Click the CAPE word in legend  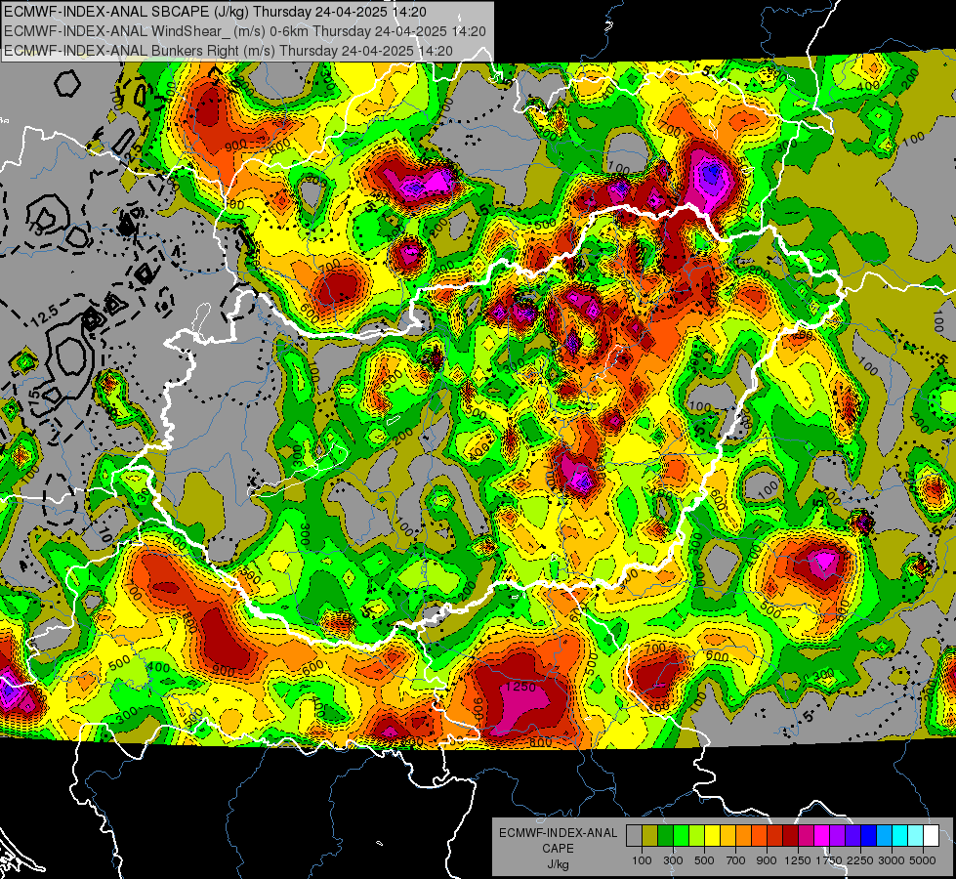point(558,849)
